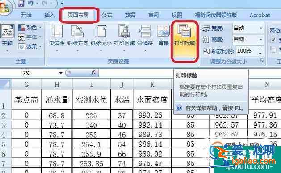Open the Home (开始) tab

coord(26,15)
